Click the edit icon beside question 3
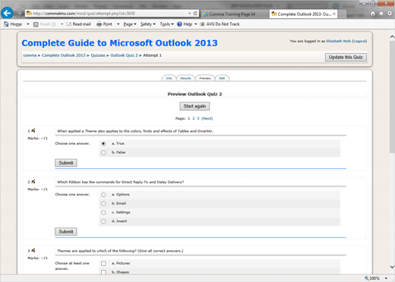The height and width of the screenshot is (282, 395). pyautogui.click(x=33, y=250)
